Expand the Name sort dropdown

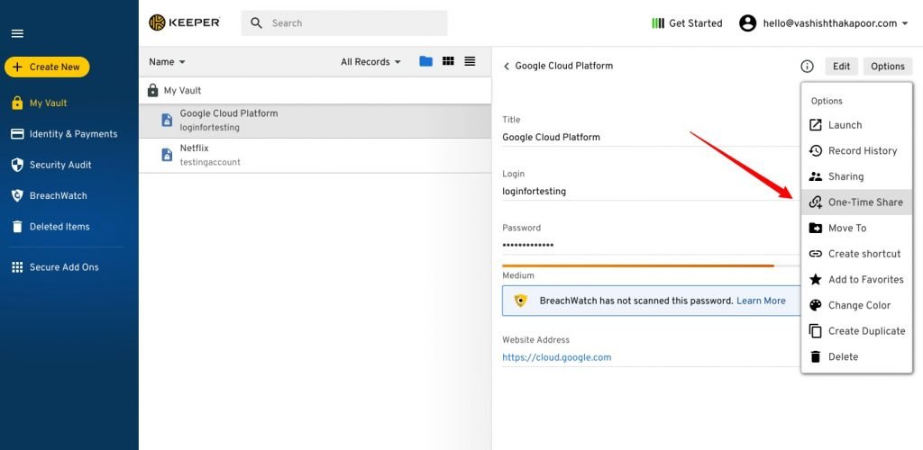tap(167, 62)
